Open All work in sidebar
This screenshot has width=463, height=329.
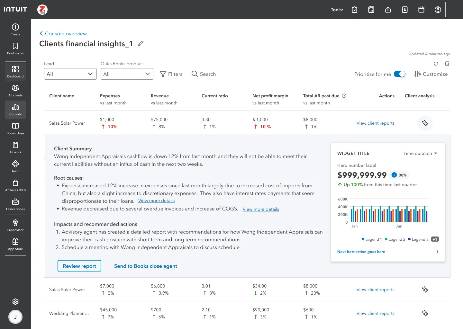pyautogui.click(x=15, y=147)
